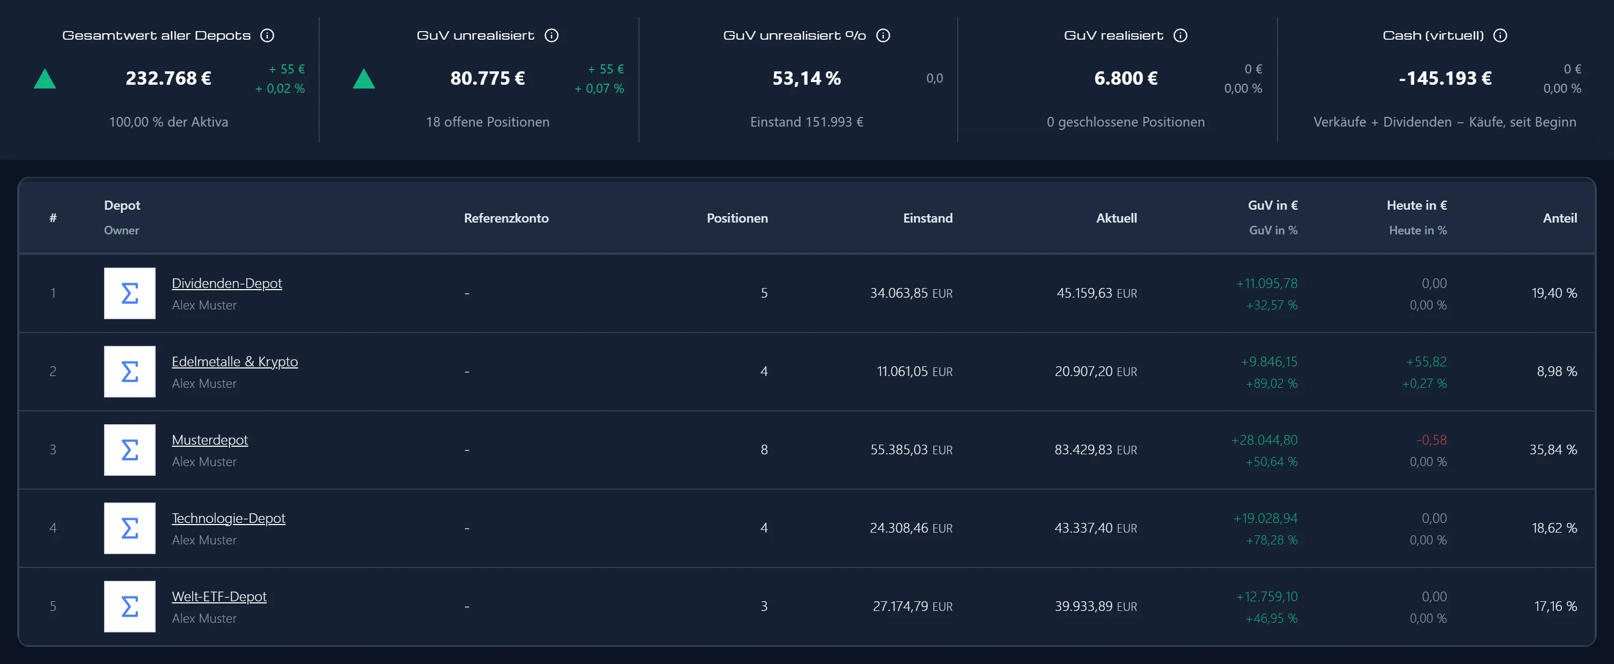Screen dimensions: 1614x664
Task: Select Einstand value 24.308,46 EUR
Action: pos(911,528)
